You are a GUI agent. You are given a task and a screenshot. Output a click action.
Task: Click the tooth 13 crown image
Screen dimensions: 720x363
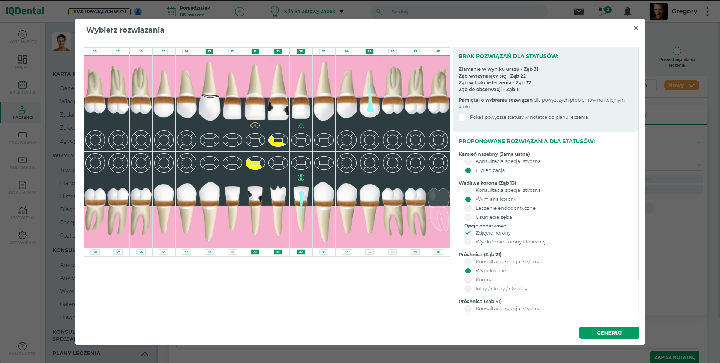[210, 92]
